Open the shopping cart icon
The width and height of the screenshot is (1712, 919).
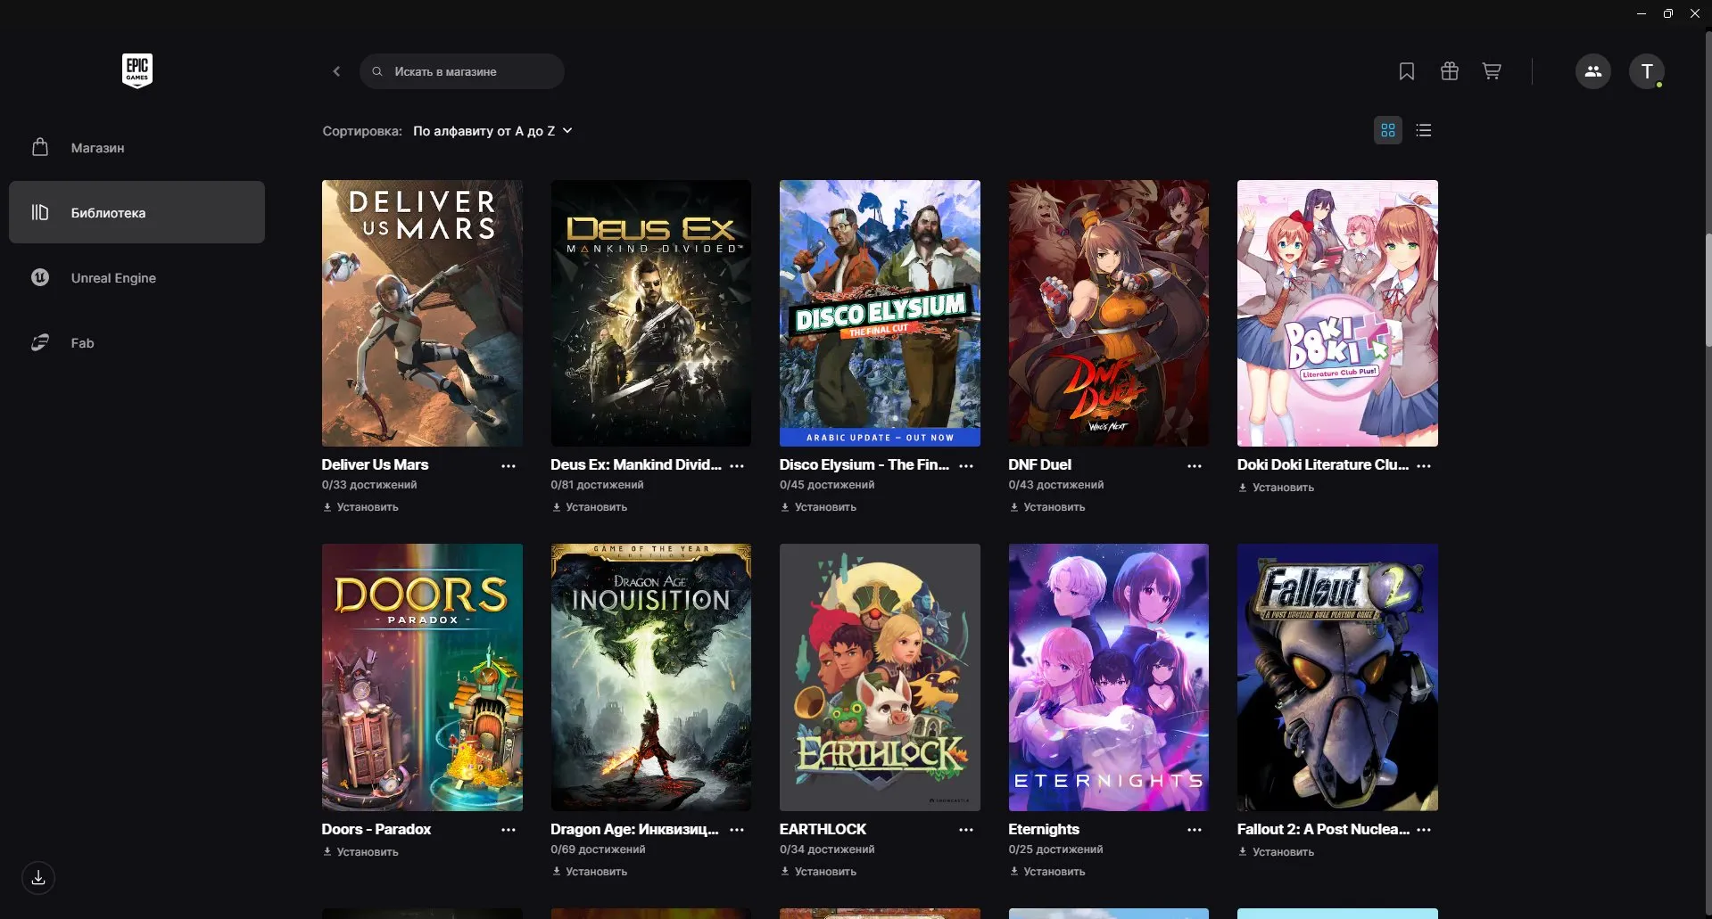point(1492,71)
